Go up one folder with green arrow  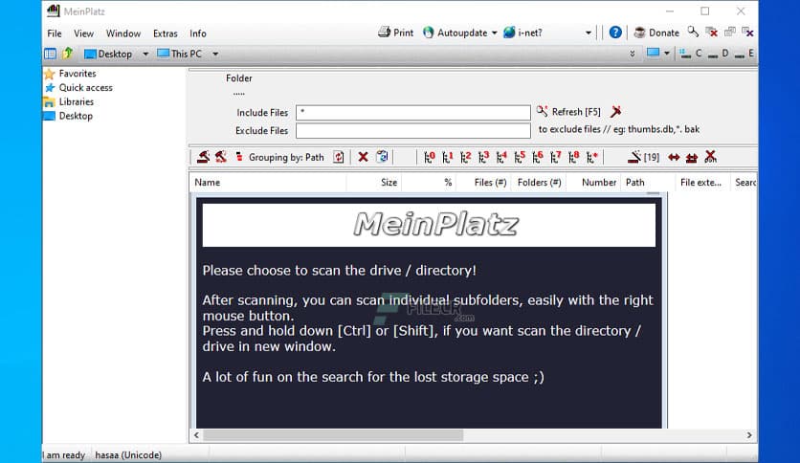(67, 53)
